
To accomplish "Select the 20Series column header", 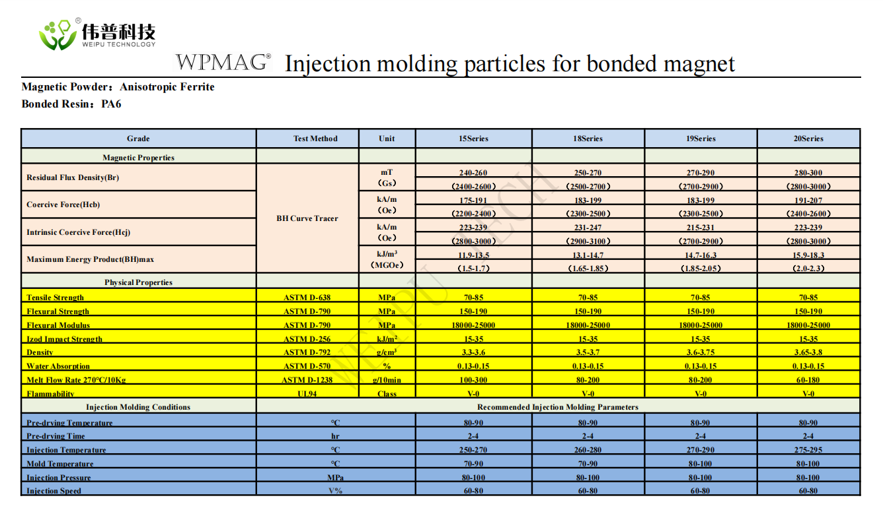I will point(808,139).
